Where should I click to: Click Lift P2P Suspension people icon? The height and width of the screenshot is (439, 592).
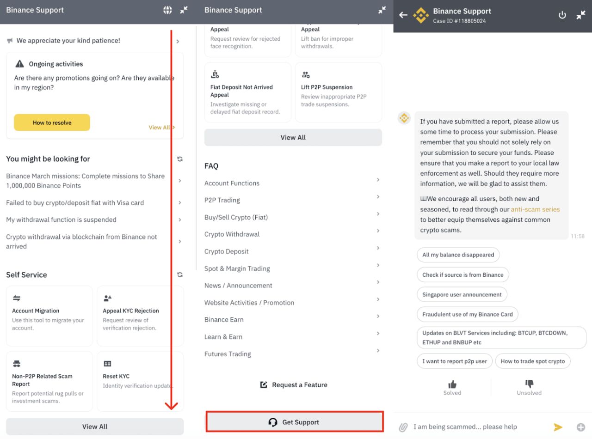306,74
